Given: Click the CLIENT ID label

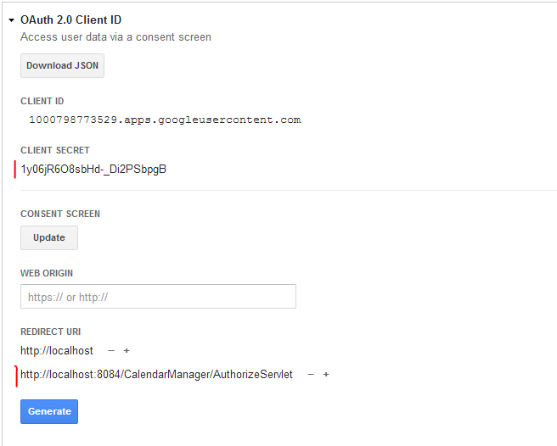Looking at the screenshot, I should (x=42, y=101).
